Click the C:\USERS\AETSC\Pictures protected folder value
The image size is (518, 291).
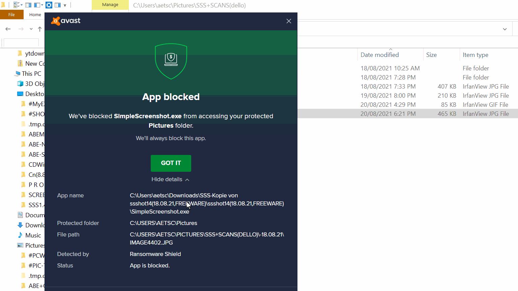click(164, 223)
